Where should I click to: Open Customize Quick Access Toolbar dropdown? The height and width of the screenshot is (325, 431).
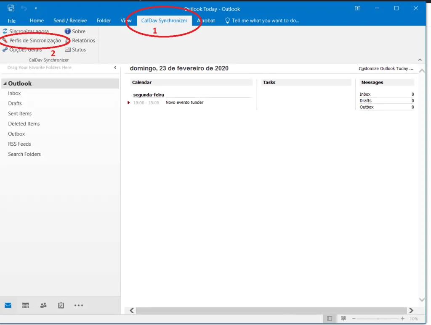tap(36, 8)
